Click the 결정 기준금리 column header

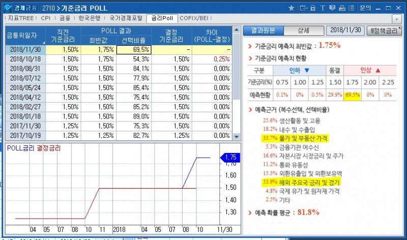(x=171, y=35)
